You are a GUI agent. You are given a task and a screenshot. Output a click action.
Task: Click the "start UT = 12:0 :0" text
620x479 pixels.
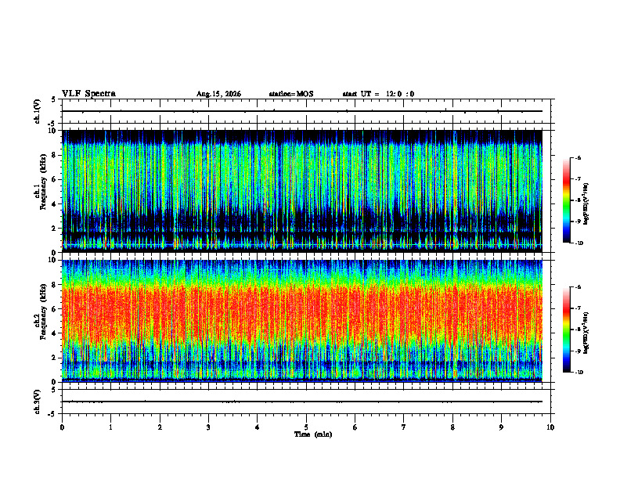378,94
